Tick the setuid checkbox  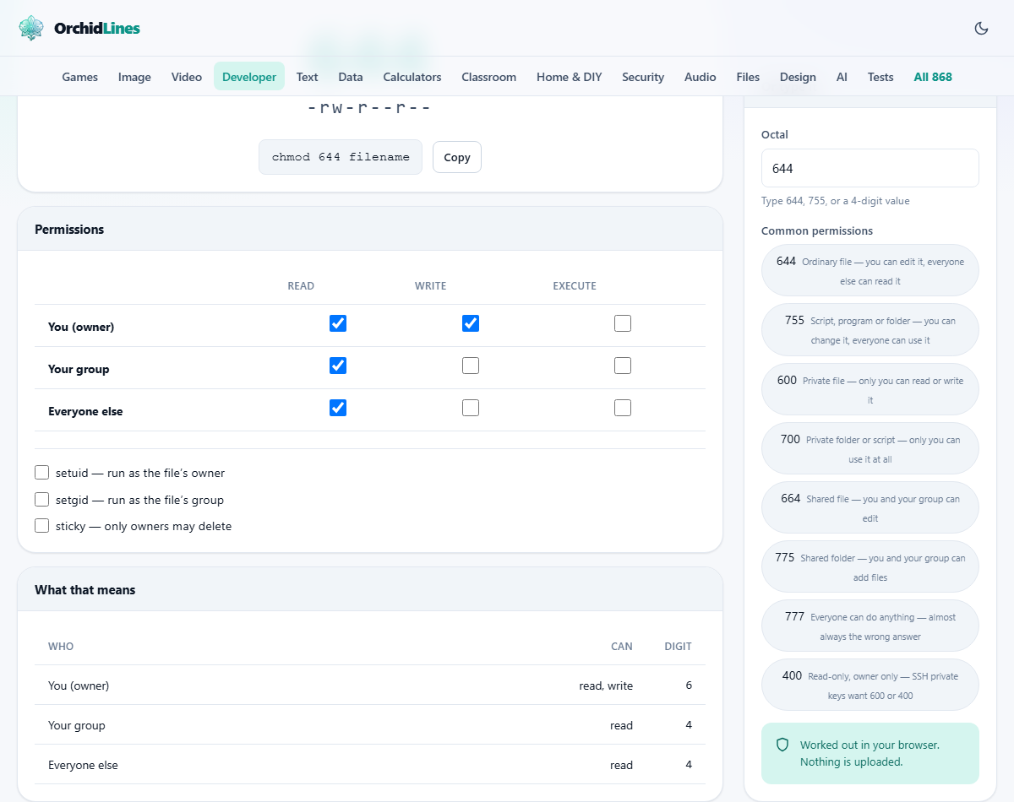(x=42, y=472)
